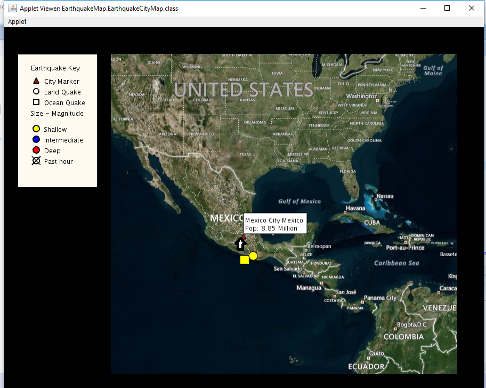
Task: Click the Earthquake Key legend panel
Action: (x=57, y=120)
